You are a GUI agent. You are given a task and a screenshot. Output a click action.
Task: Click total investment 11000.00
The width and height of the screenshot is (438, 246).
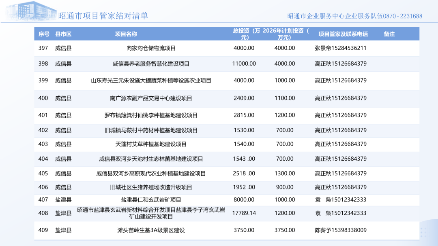click(x=244, y=64)
